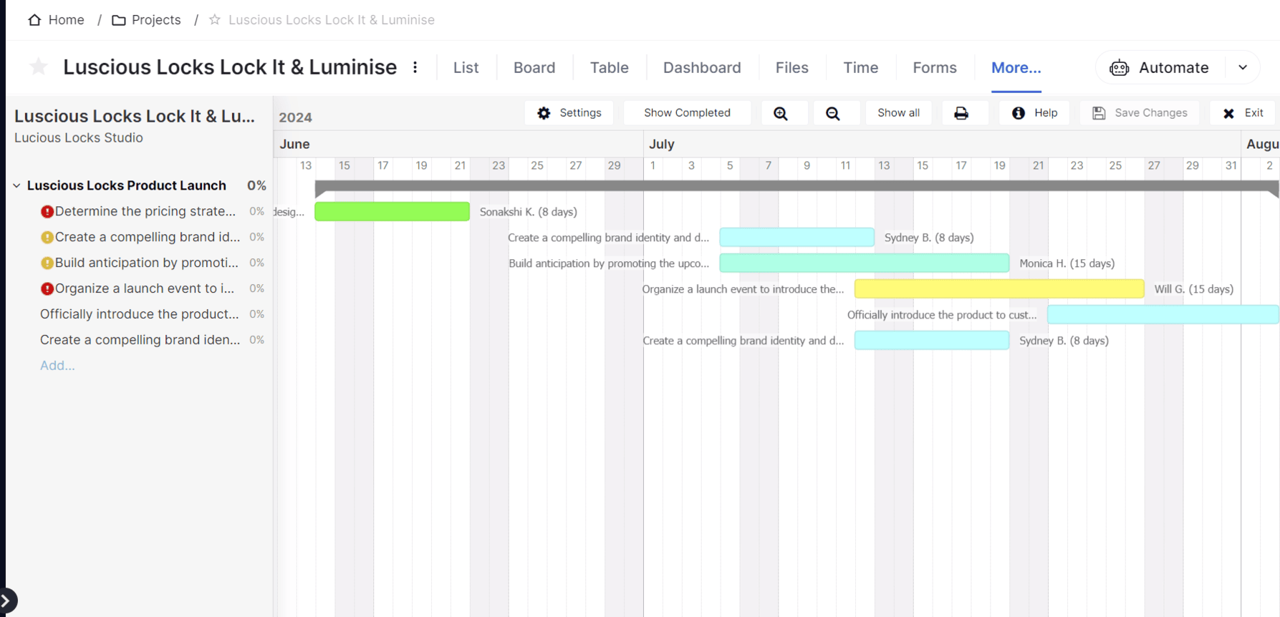Toggle Show Completed tasks

coord(686,113)
